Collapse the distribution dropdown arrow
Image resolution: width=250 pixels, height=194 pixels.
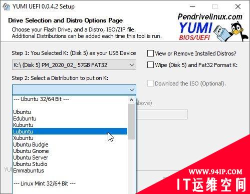tap(132, 90)
